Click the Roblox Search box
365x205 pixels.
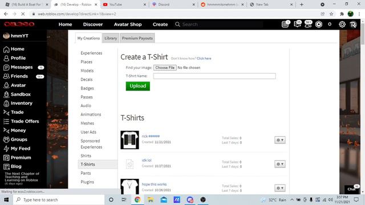[x=222, y=24]
